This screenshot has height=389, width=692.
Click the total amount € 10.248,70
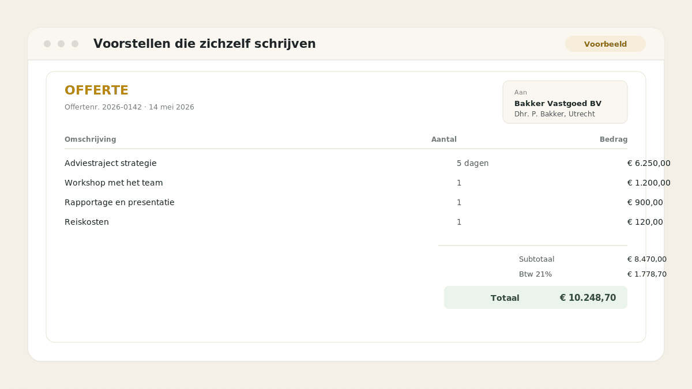click(x=588, y=298)
